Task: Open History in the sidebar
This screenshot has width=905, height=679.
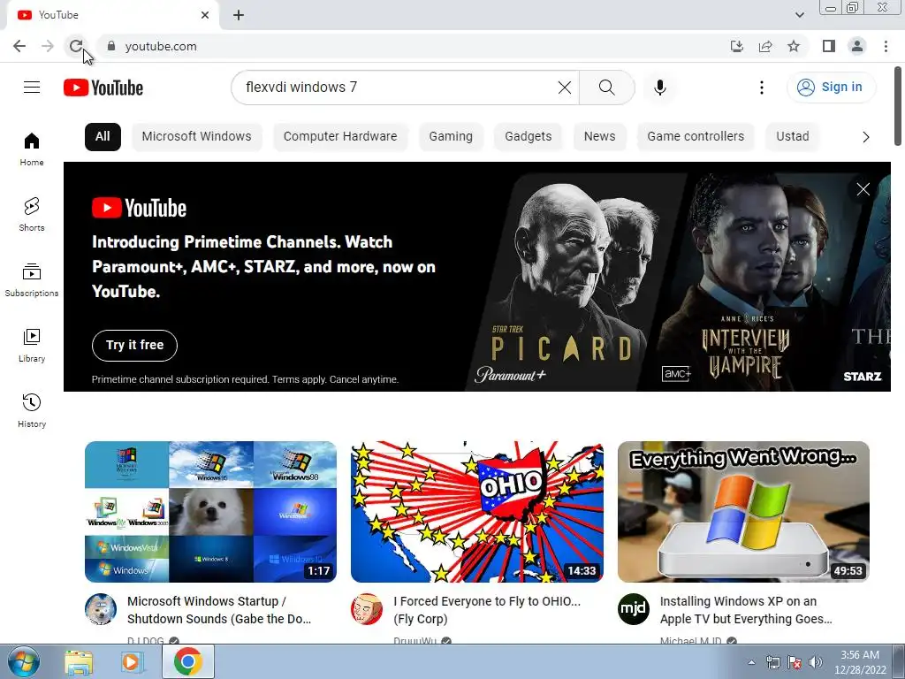Action: [32, 410]
